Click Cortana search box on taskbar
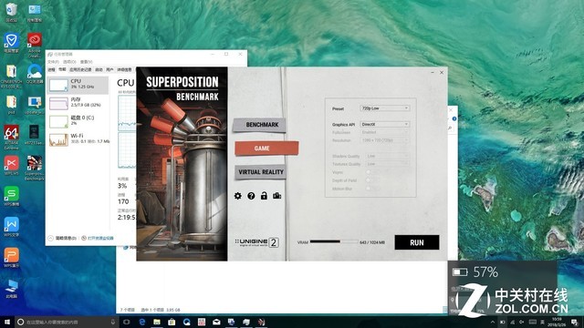The width and height of the screenshot is (584, 328). [x=67, y=322]
